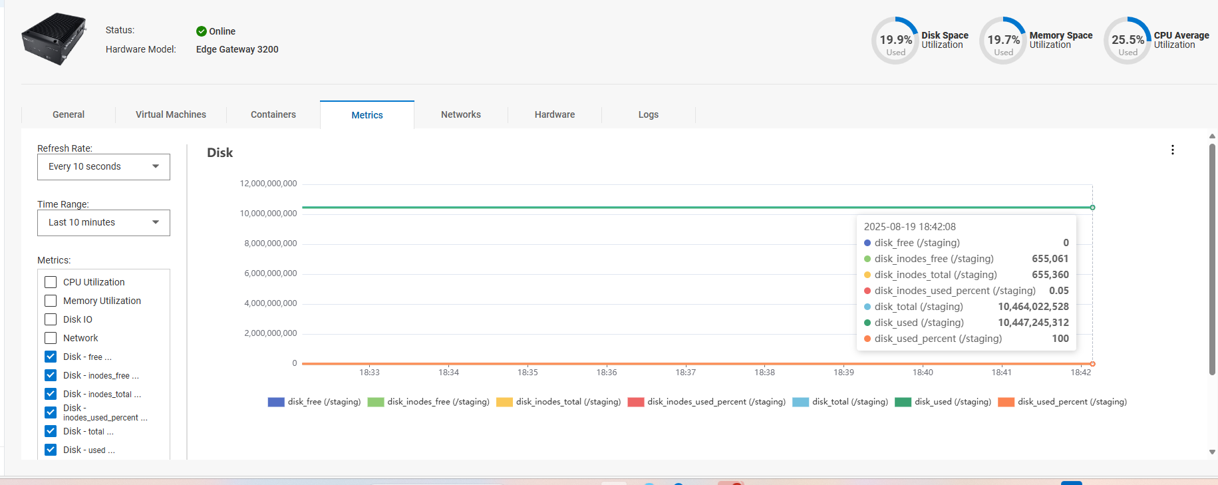
Task: Toggle disk_used legend green swatch
Action: 903,402
